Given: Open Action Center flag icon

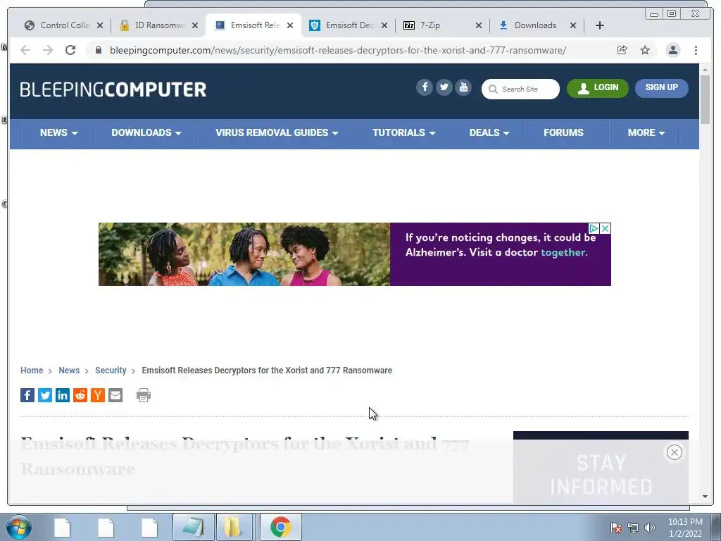Looking at the screenshot, I should pyautogui.click(x=616, y=528).
